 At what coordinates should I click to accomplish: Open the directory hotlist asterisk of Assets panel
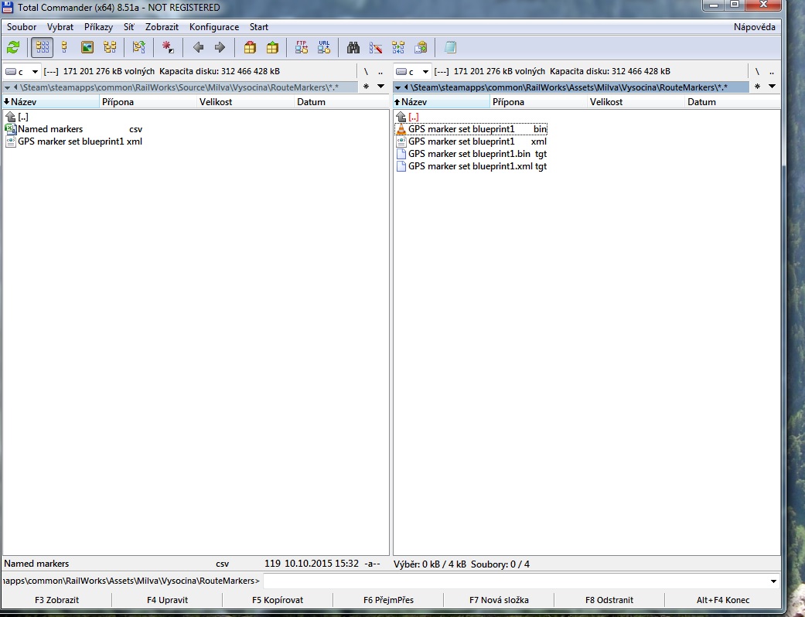[757, 87]
